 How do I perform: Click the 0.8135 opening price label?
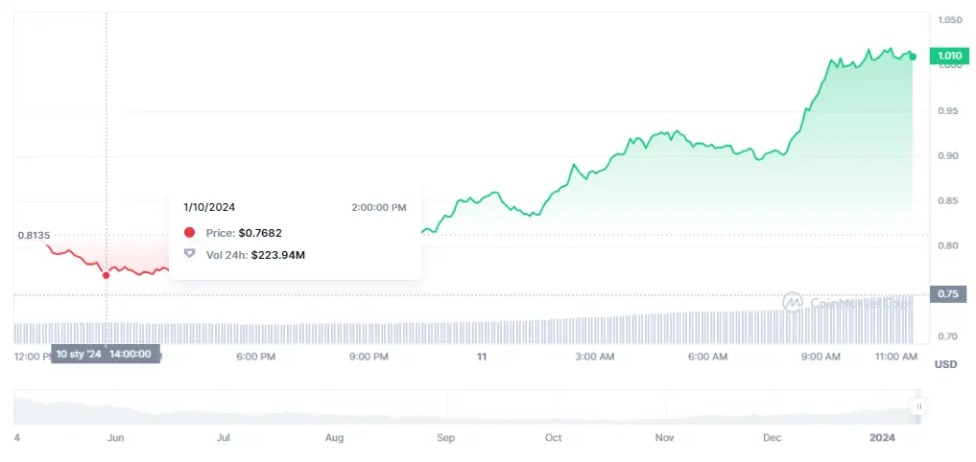point(34,235)
